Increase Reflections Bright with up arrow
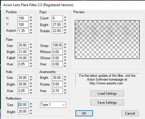 click(31, 110)
